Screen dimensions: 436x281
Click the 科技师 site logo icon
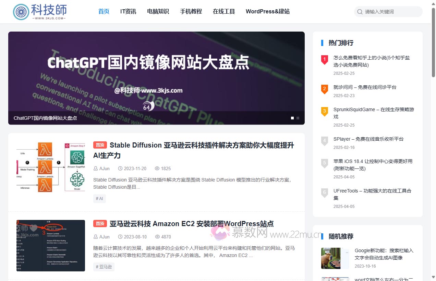[21, 11]
